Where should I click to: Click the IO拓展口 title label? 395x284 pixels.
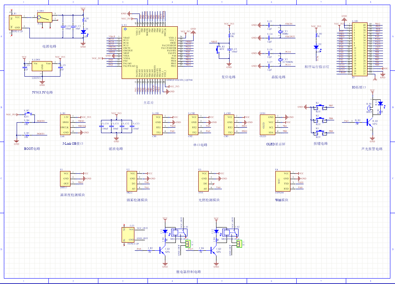359,87
